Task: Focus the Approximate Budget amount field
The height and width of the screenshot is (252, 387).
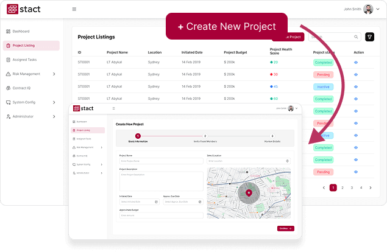Action: (x=161, y=215)
